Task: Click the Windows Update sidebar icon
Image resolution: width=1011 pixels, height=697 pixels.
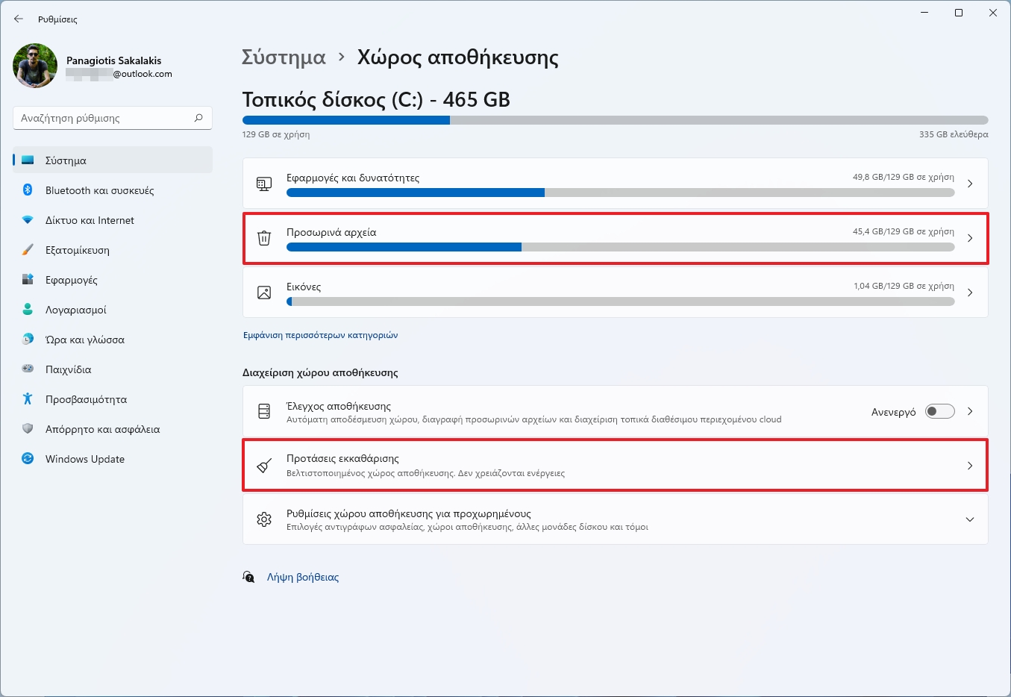Action: pyautogui.click(x=28, y=459)
